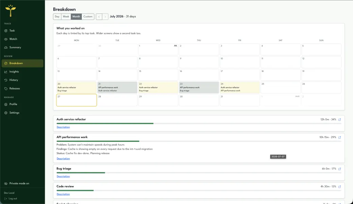Click "6h 0m · 17%" duration text
The image size is (353, 204).
click(329, 169)
